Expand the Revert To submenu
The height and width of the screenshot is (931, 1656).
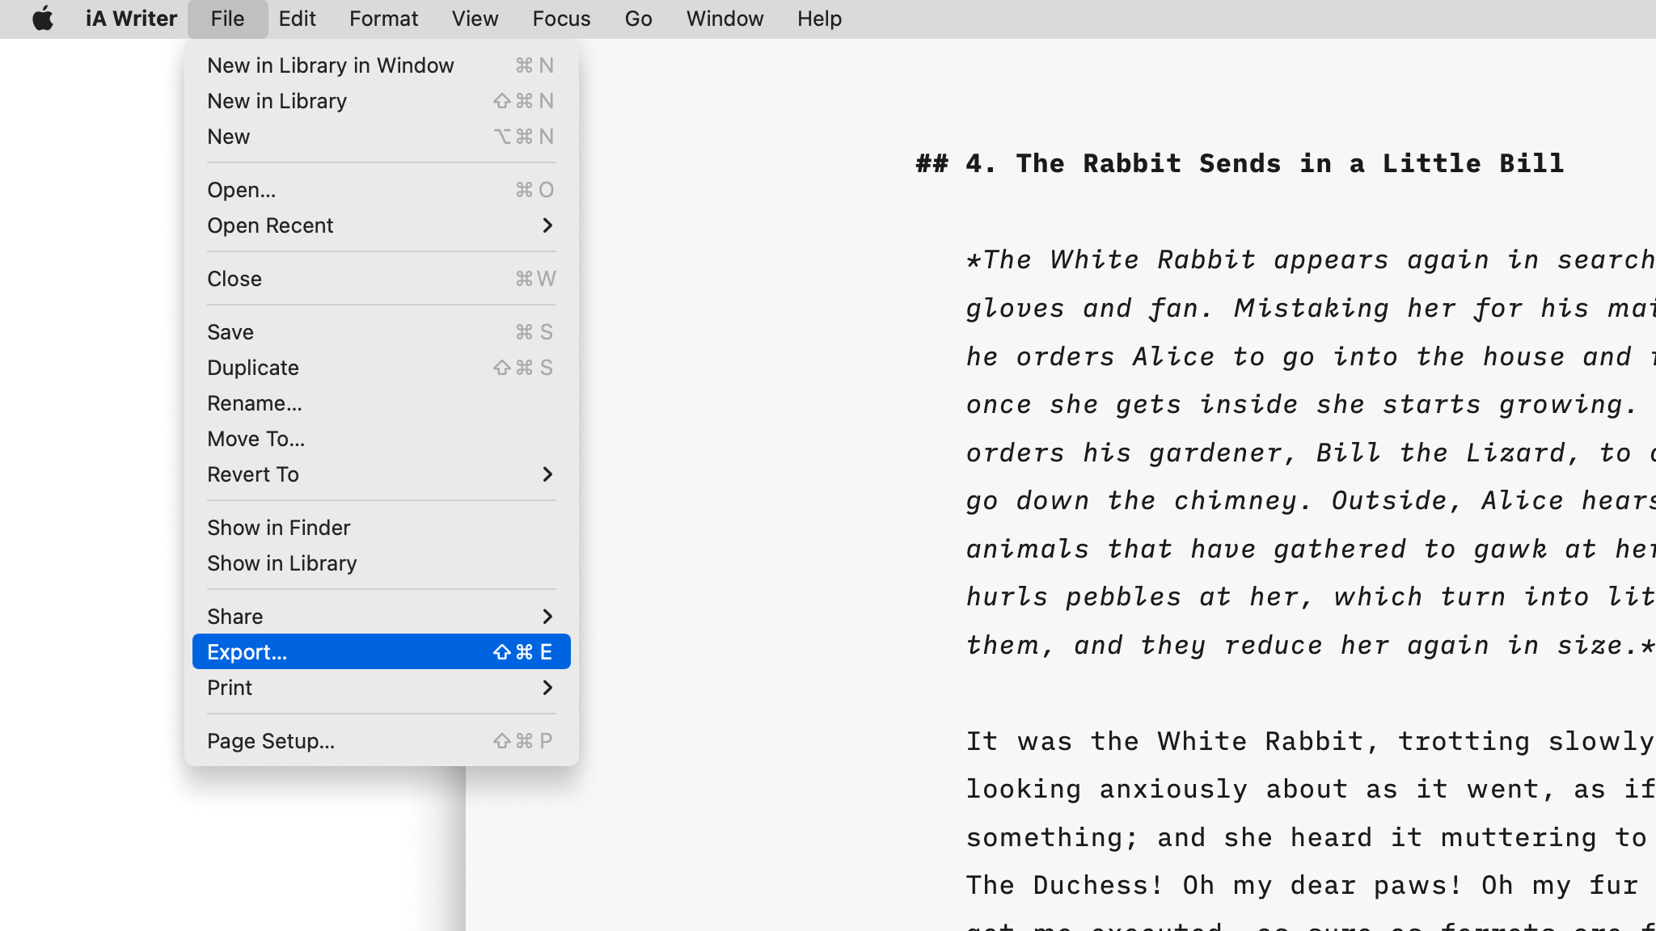click(547, 474)
